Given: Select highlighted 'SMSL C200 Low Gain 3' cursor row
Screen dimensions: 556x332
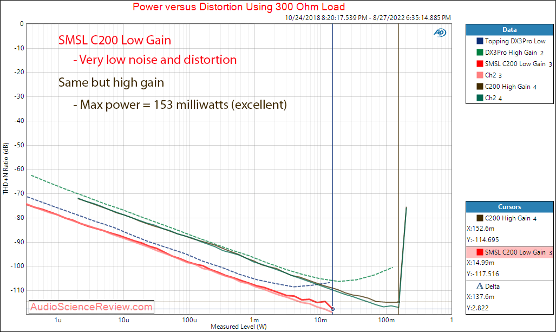Looking at the screenshot, I should click(x=509, y=252).
